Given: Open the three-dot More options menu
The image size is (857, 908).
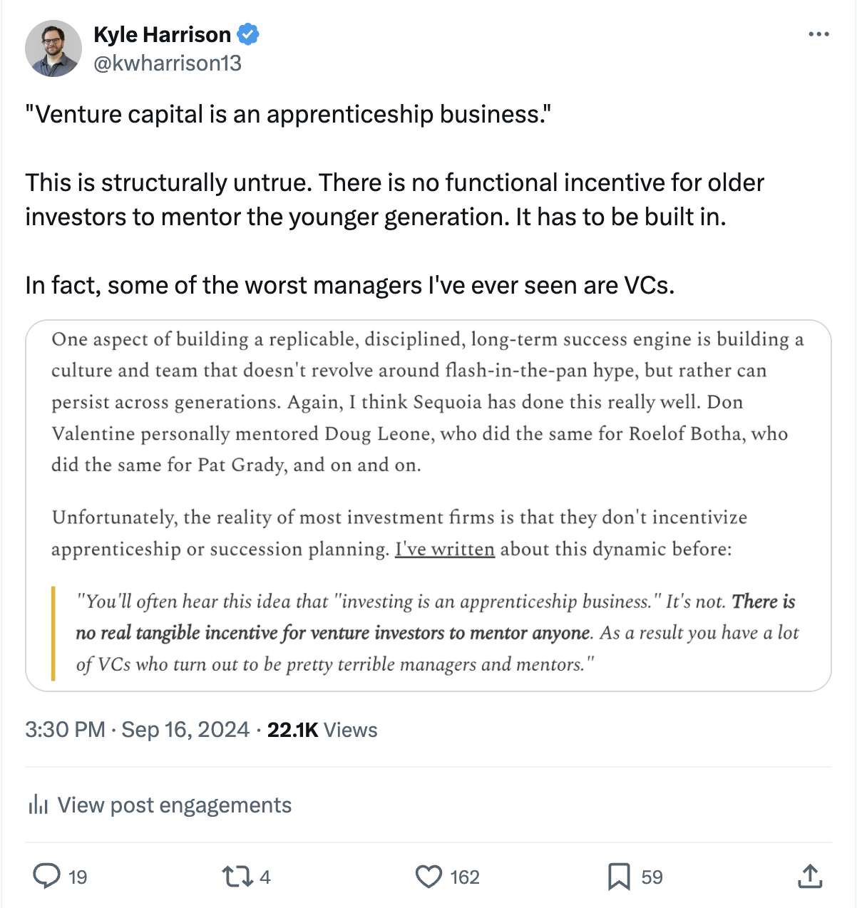Looking at the screenshot, I should (x=818, y=34).
